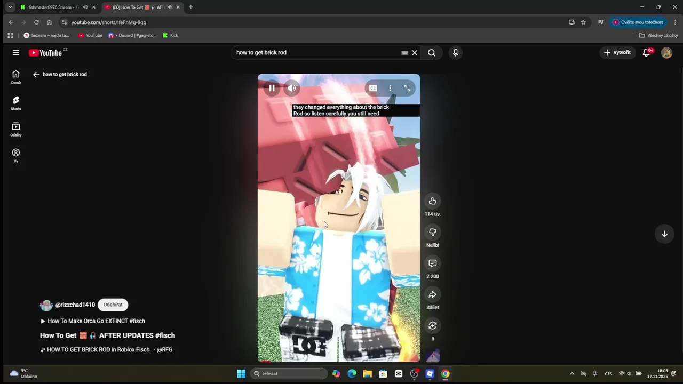Expand the Všechny záložky folder
Viewport: 683px width, 384px height.
coord(658,36)
